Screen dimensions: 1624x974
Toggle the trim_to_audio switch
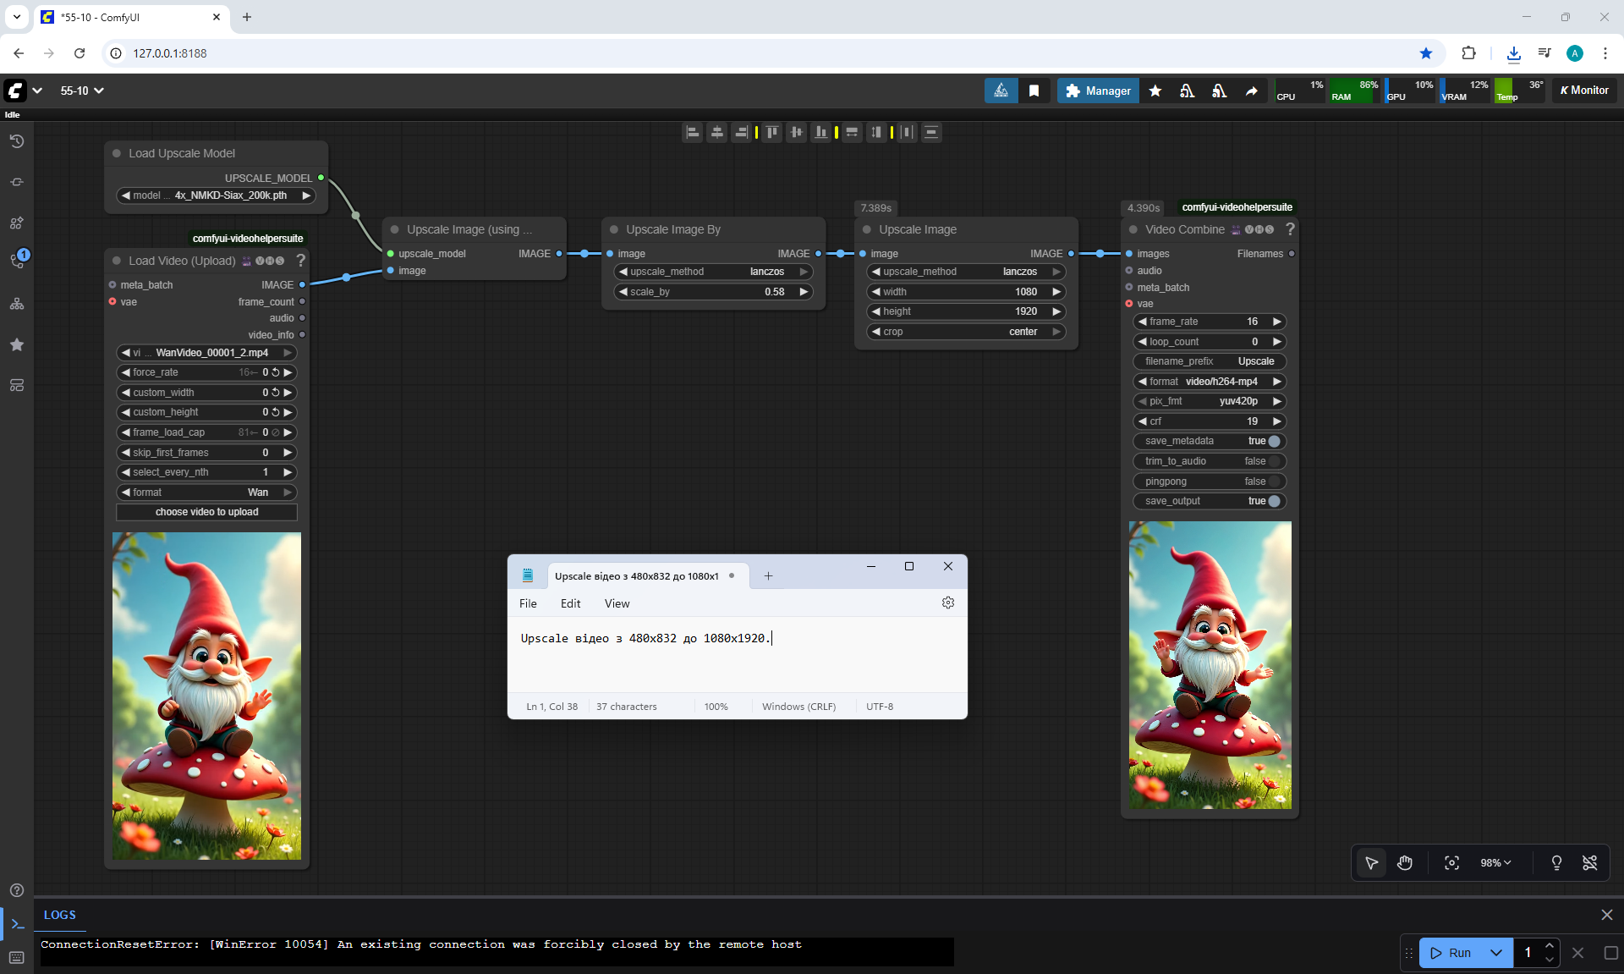tap(1274, 461)
